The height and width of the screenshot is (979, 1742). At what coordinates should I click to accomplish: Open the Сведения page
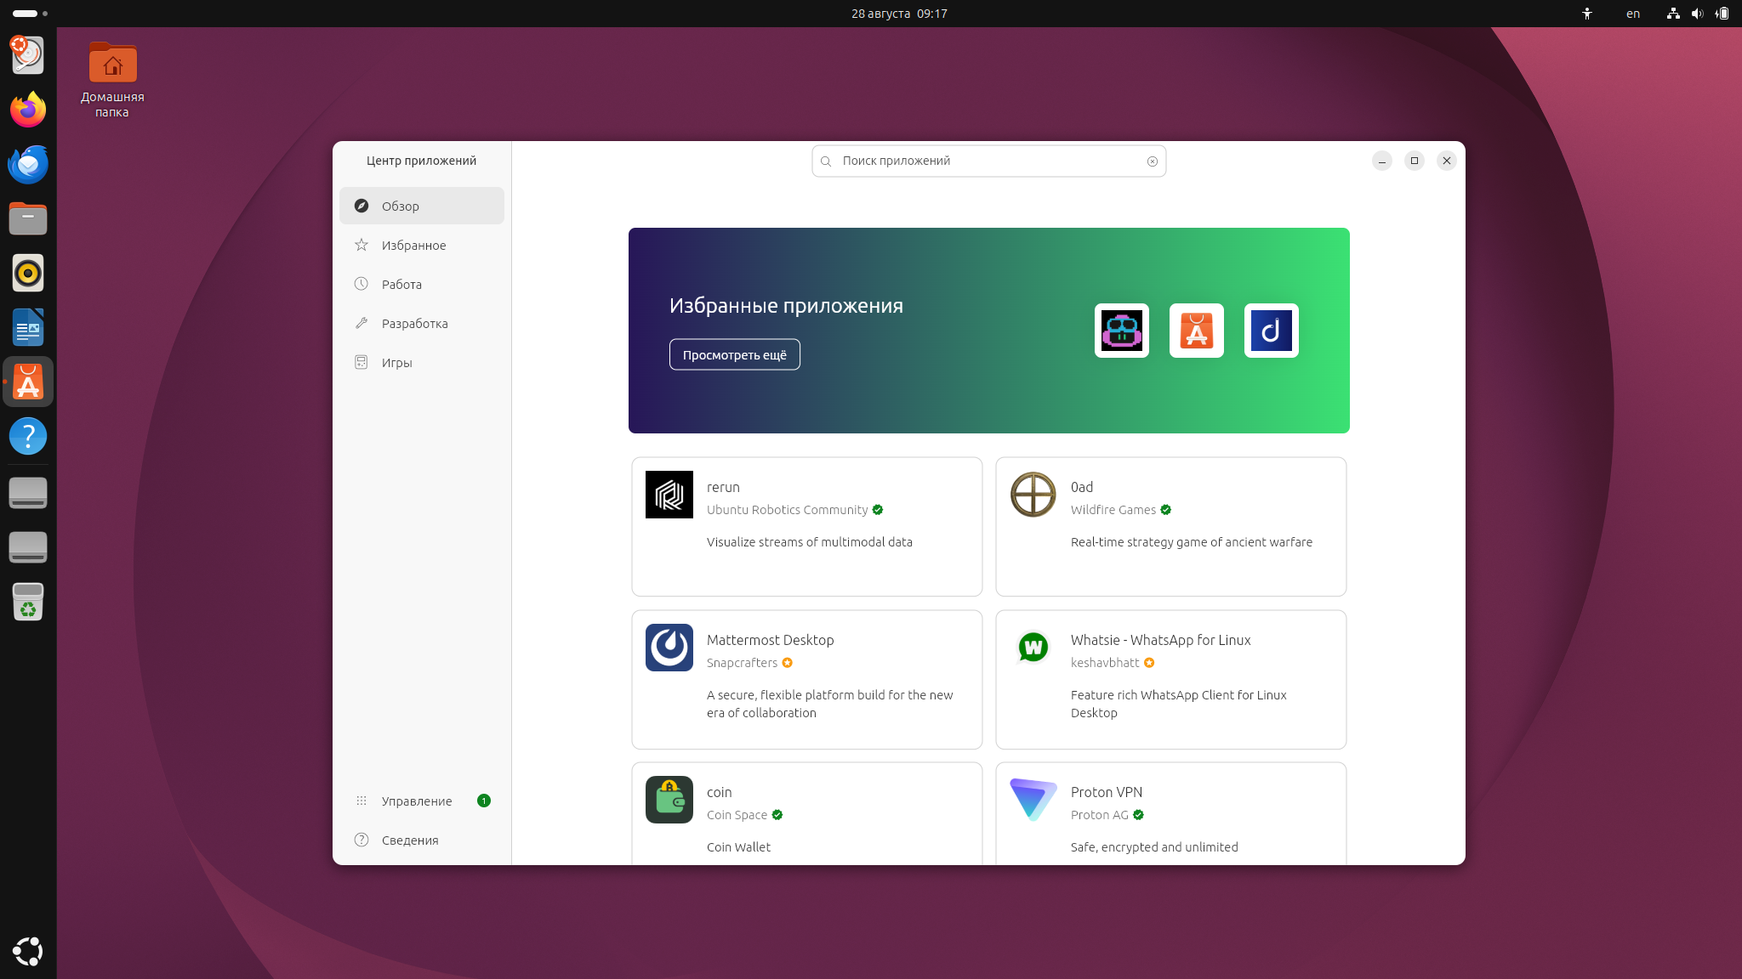[422, 840]
